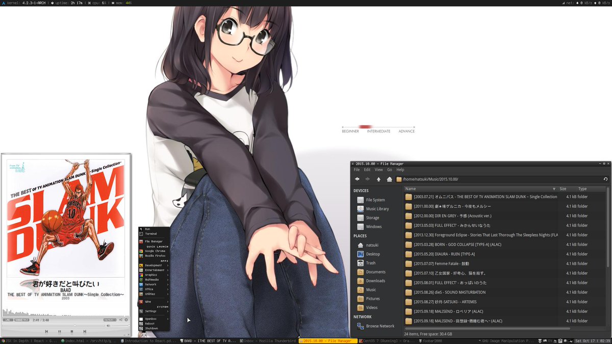Seek along the track progress bar

[x=53, y=326]
